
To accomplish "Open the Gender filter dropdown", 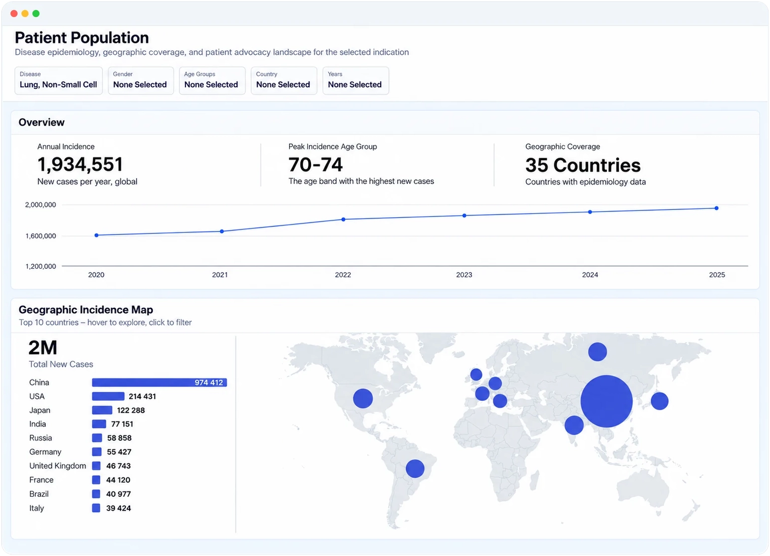I will (141, 80).
